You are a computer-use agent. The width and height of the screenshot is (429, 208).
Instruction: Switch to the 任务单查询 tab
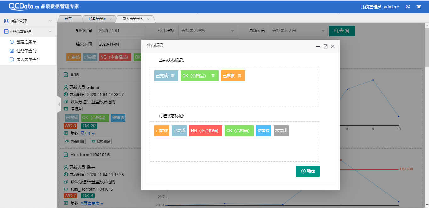point(98,19)
